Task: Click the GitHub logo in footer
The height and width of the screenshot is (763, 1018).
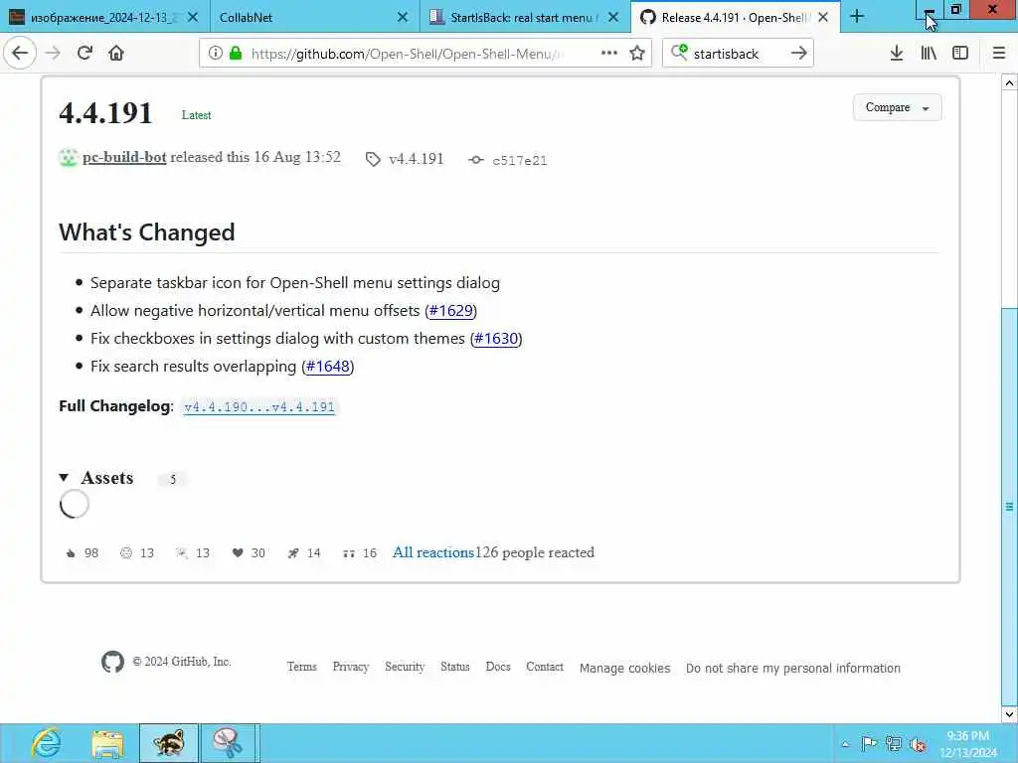Action: point(113,662)
